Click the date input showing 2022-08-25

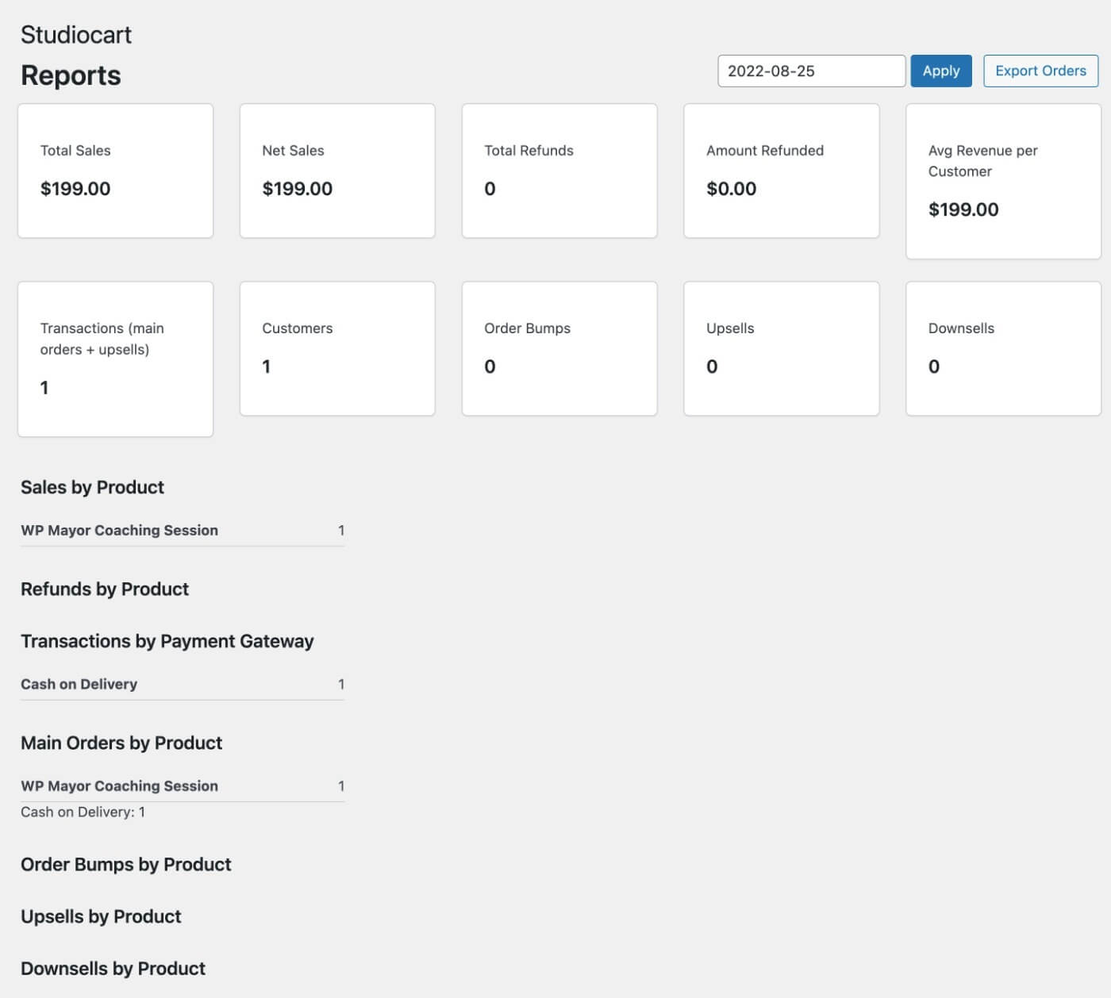point(811,71)
